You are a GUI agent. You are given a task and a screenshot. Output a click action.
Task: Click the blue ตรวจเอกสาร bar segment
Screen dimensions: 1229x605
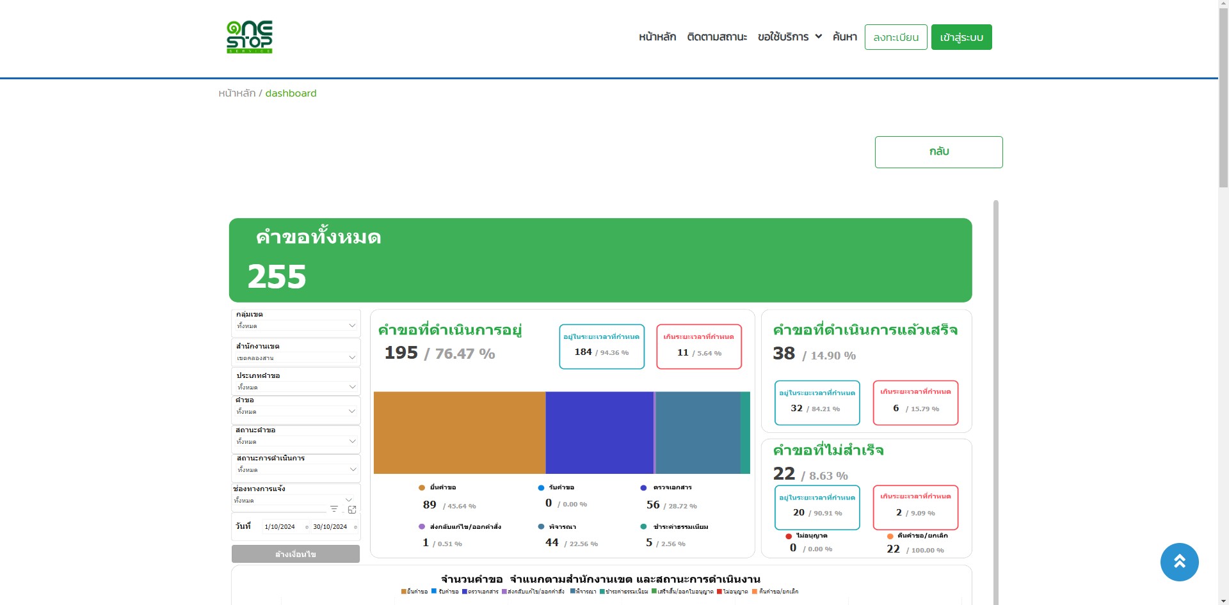pyautogui.click(x=599, y=432)
